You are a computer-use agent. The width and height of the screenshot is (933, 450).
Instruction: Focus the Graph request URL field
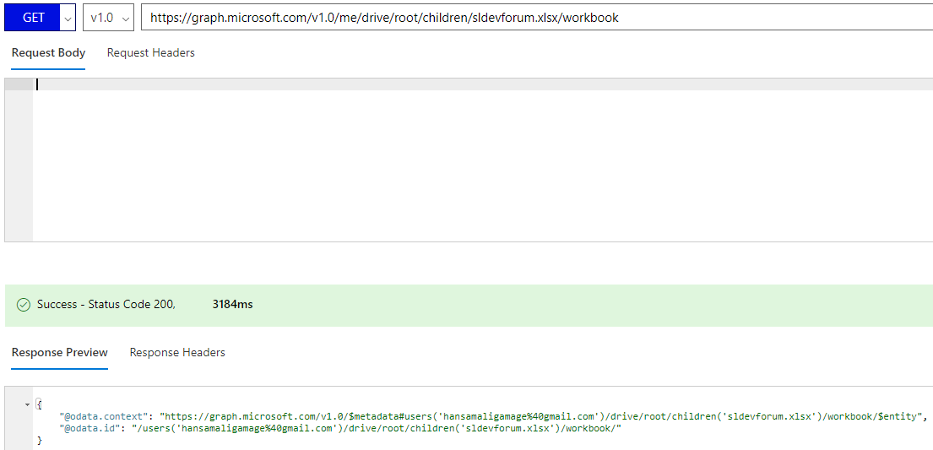click(537, 18)
